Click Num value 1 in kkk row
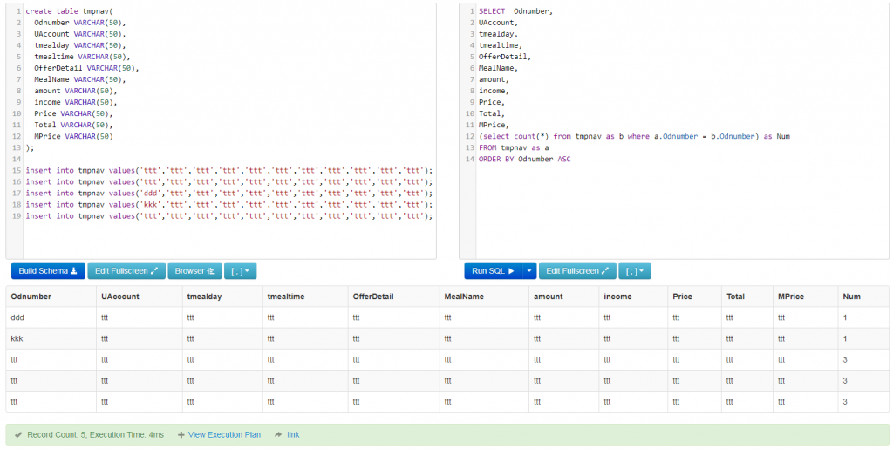Viewport: 893px width, 450px height. (x=863, y=338)
